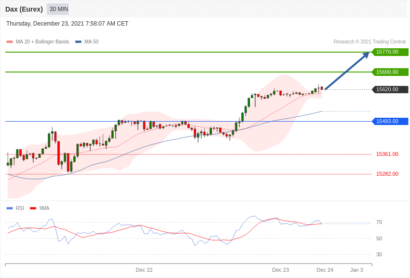410x278 pixels.
Task: Click the blue 15493.00 pivot price tag
Action: pyautogui.click(x=390, y=121)
